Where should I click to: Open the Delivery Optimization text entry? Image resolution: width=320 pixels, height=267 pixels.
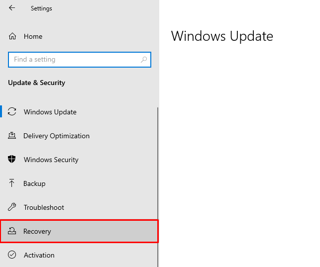tap(56, 136)
